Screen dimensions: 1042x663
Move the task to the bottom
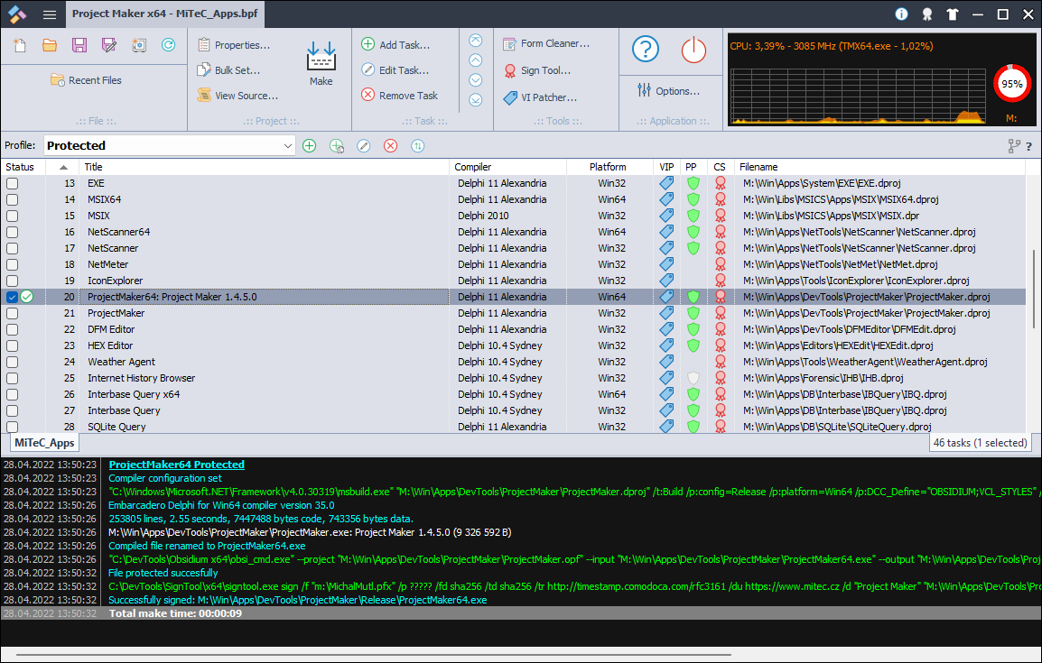476,100
